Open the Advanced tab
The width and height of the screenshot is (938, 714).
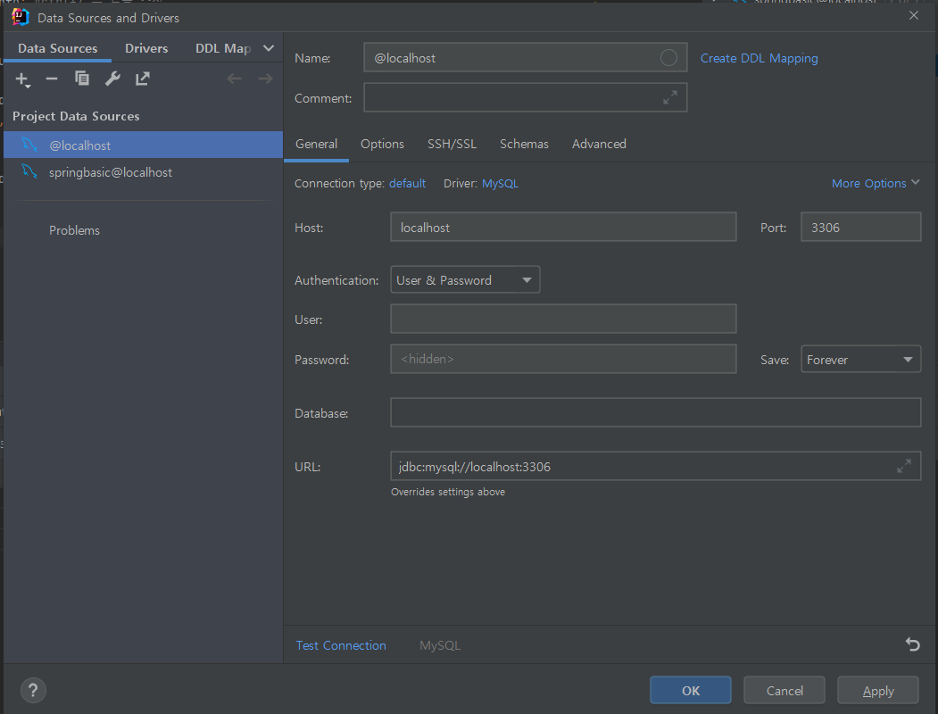[599, 144]
